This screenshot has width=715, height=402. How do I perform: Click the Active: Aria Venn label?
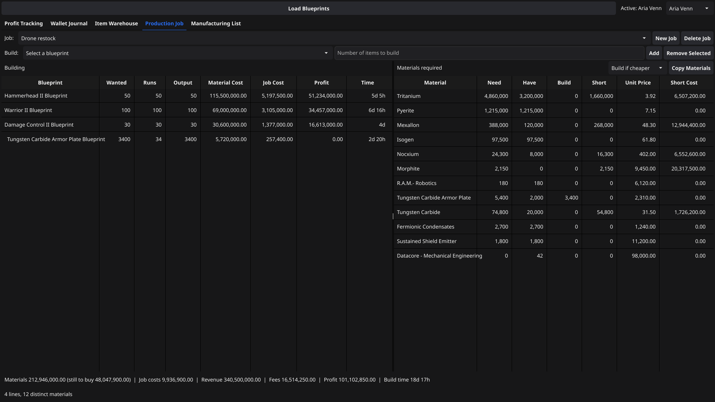tap(641, 8)
